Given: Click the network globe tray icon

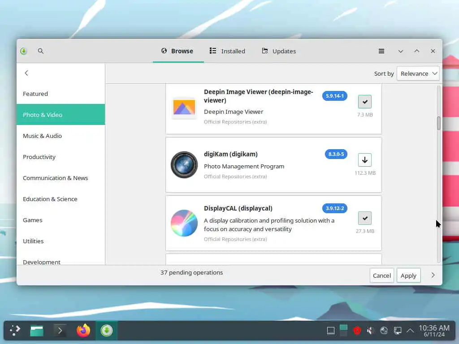Looking at the screenshot, I should coord(384,331).
